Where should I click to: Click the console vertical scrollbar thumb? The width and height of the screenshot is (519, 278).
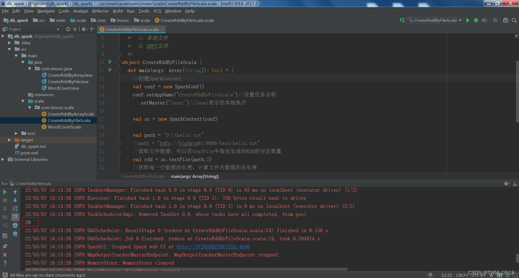(517, 258)
